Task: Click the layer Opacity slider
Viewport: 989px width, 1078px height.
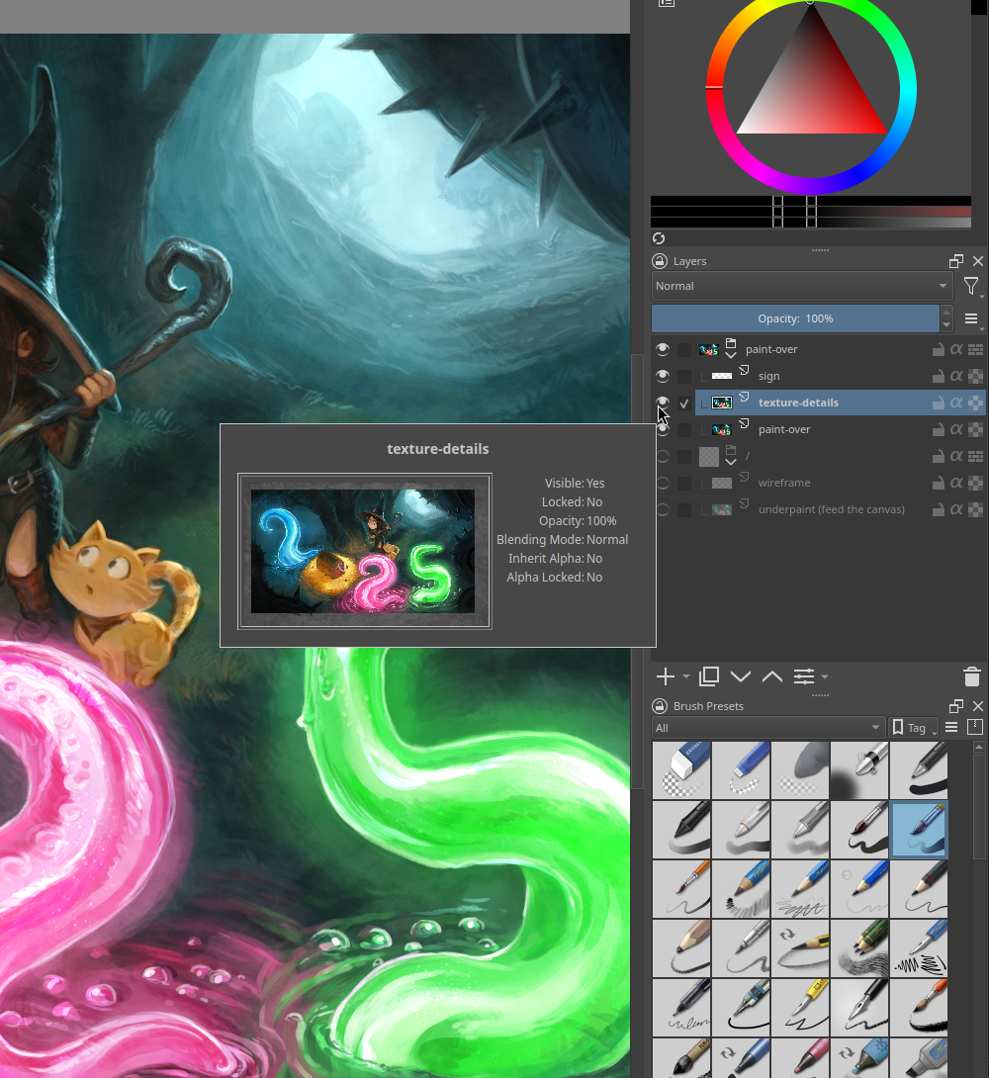Action: [794, 318]
